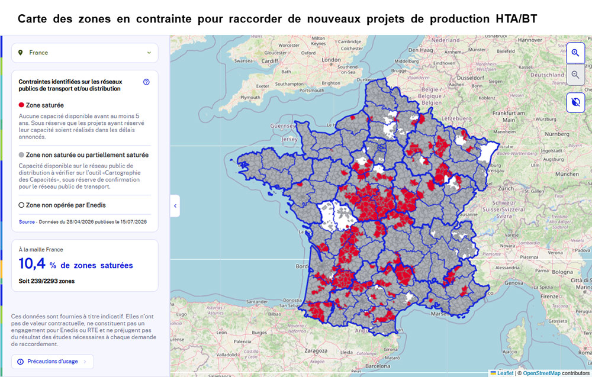Image resolution: width=592 pixels, height=377 pixels.
Task: Open the France region dropdown
Action: coord(85,53)
